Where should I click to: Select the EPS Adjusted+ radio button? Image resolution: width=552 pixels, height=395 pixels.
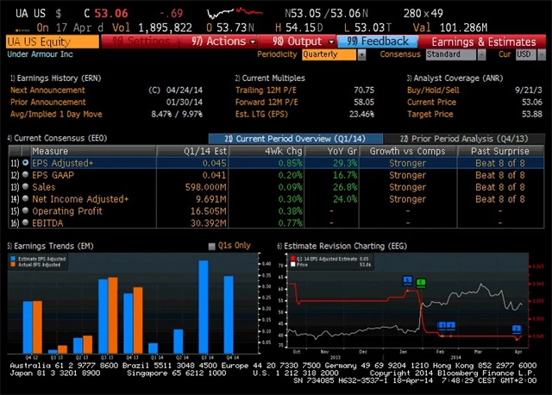click(x=25, y=162)
